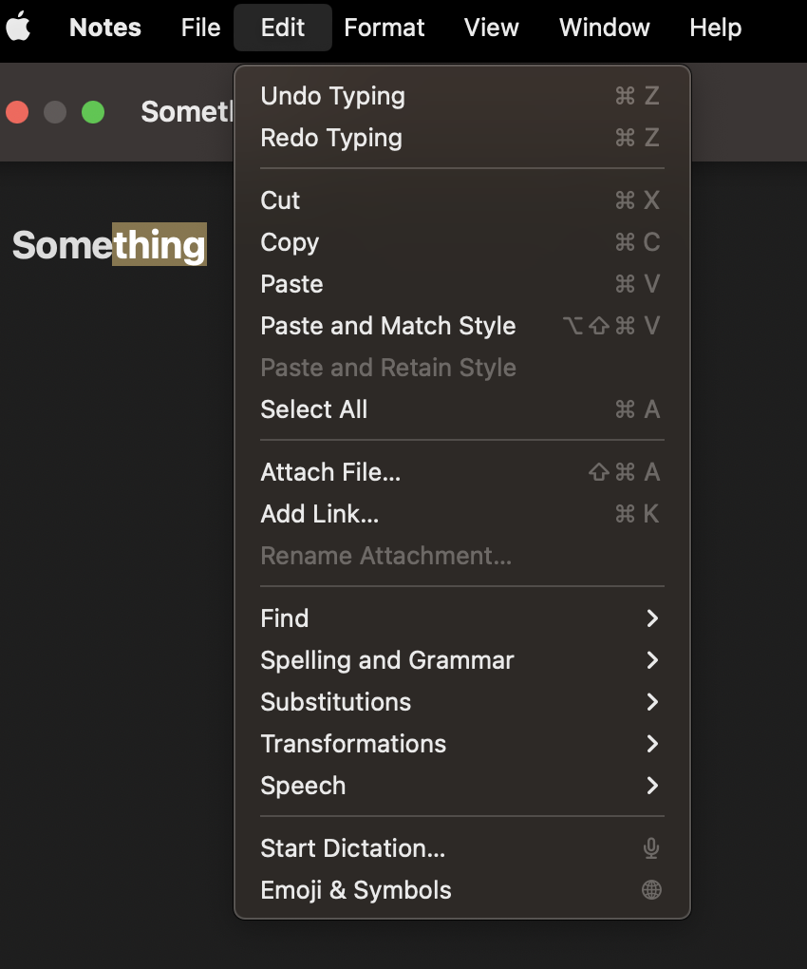
Task: Click the highlighted word in the note
Action: [159, 245]
